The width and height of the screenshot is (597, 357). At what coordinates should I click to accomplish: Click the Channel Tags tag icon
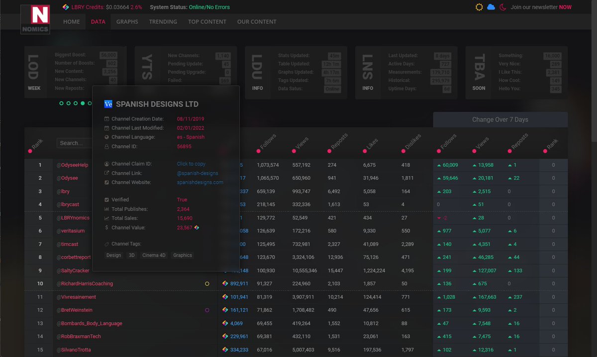pyautogui.click(x=107, y=244)
